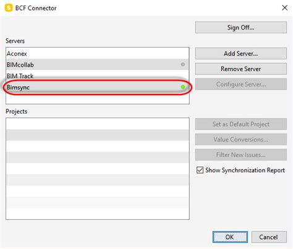The width and height of the screenshot is (293, 249).
Task: Select the Bimsync server row
Action: [98, 87]
